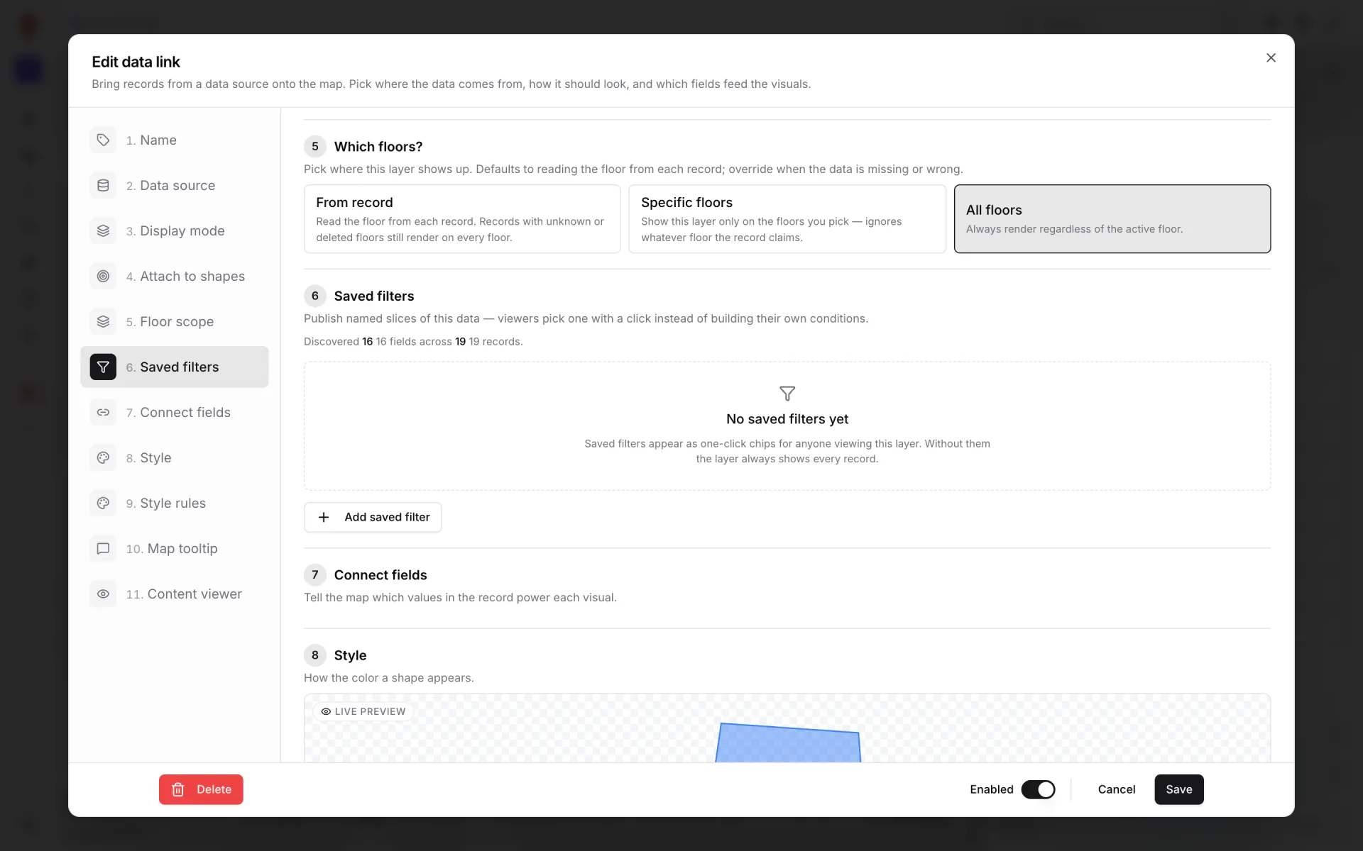The image size is (1363, 851).
Task: Jump to 3. Display mode step
Action: click(175, 230)
